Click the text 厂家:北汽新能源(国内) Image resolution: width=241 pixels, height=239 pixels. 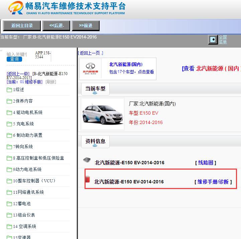pyautogui.click(x=152, y=104)
